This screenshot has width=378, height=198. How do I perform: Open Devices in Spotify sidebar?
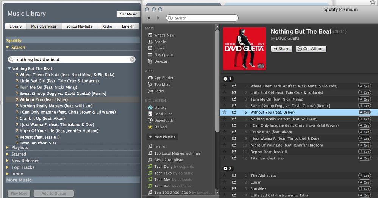158,61
